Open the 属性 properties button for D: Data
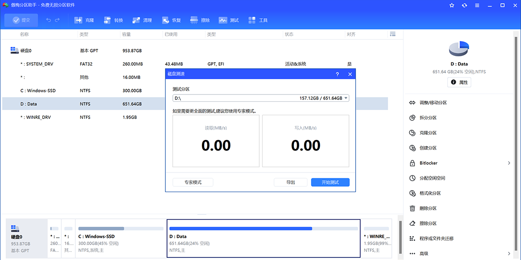521x260 pixels. [x=459, y=82]
